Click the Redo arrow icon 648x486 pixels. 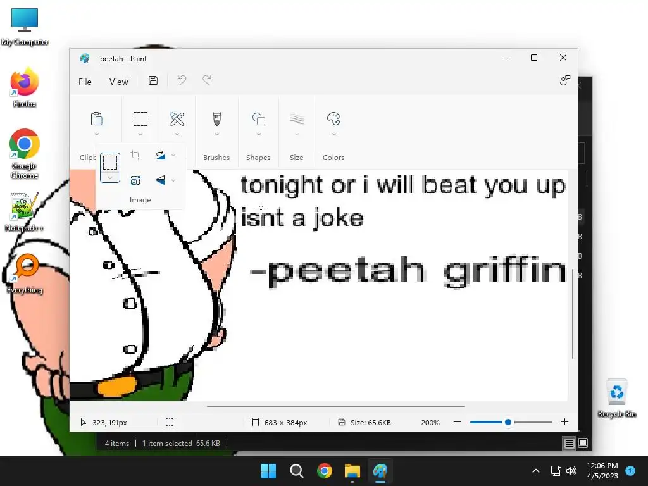[x=207, y=80]
